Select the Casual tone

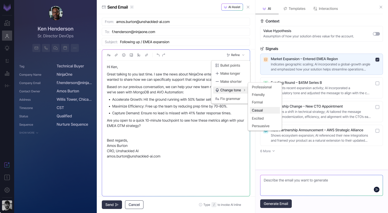tap(265, 110)
